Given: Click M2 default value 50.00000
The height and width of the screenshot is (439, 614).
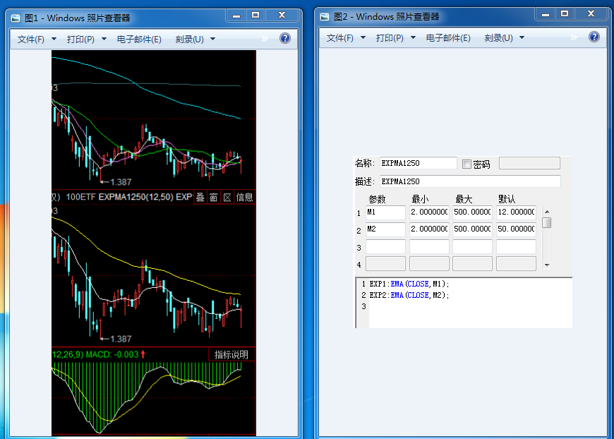Looking at the screenshot, I should pos(516,229).
